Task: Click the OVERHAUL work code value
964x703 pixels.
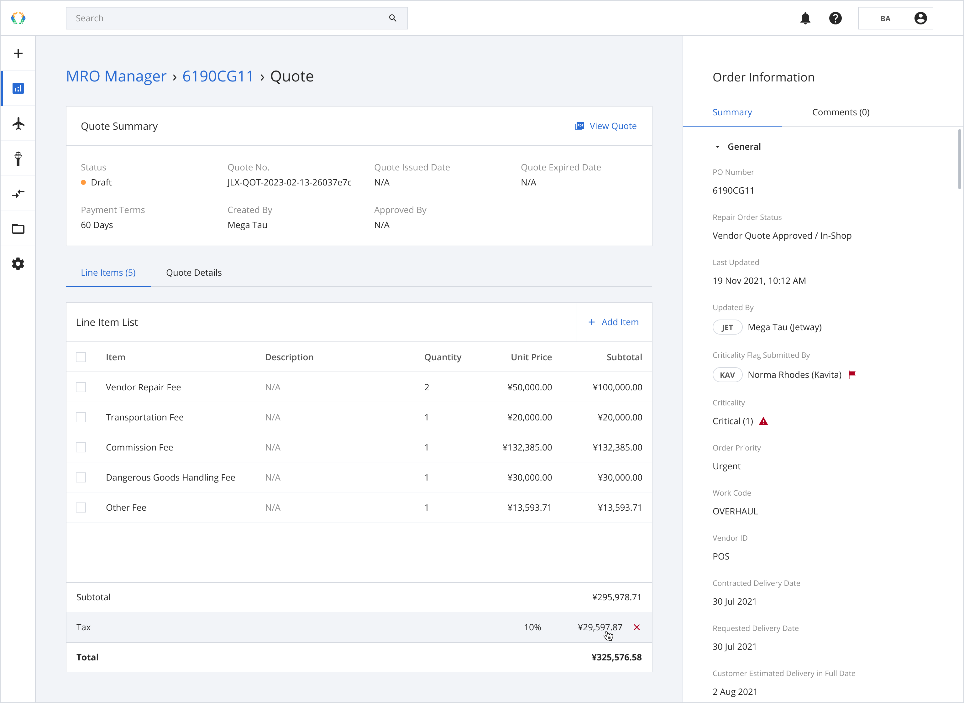Action: pyautogui.click(x=735, y=512)
